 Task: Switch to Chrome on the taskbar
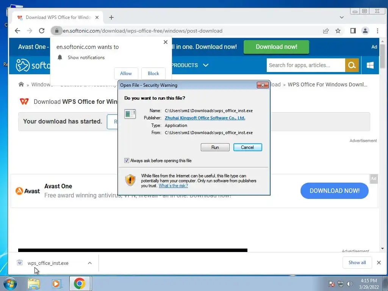coord(79,283)
